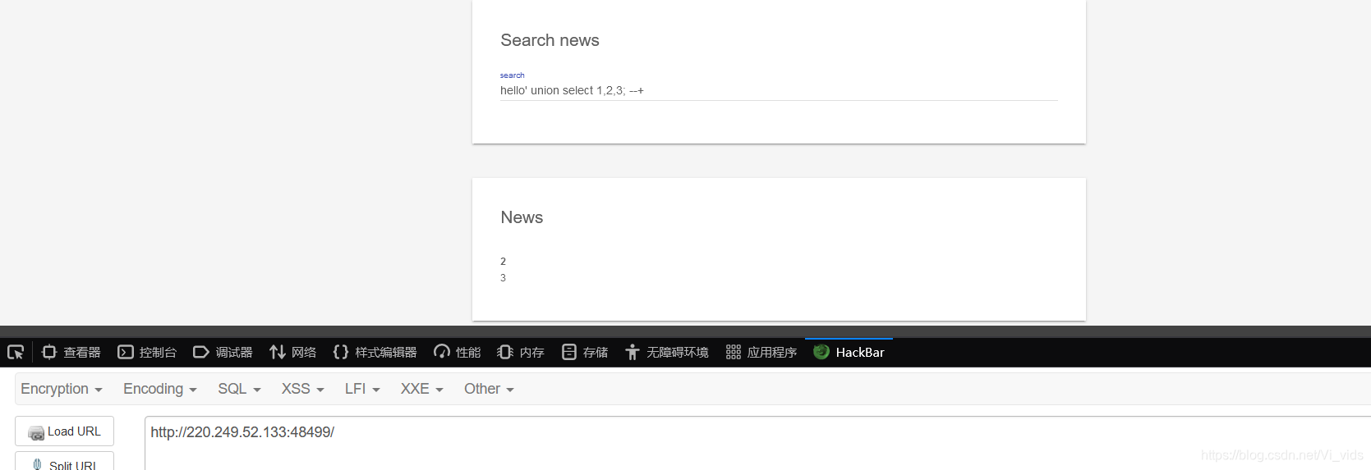1371x470 pixels.
Task: Expand the LFI dropdown menu
Action: 362,389
